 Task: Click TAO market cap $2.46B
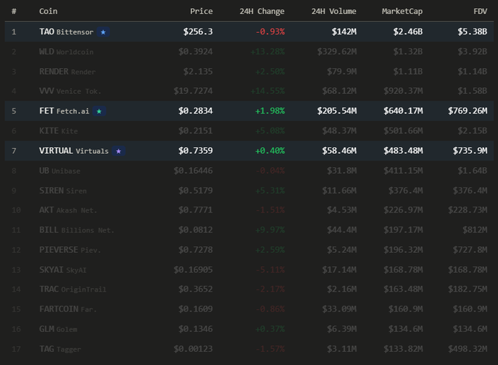tap(408, 32)
